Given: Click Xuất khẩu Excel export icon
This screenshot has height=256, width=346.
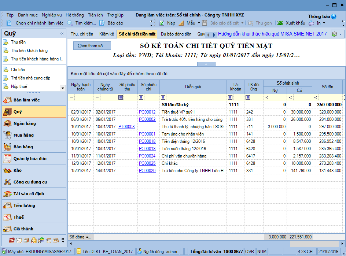Looking at the screenshot, I should [280, 23].
